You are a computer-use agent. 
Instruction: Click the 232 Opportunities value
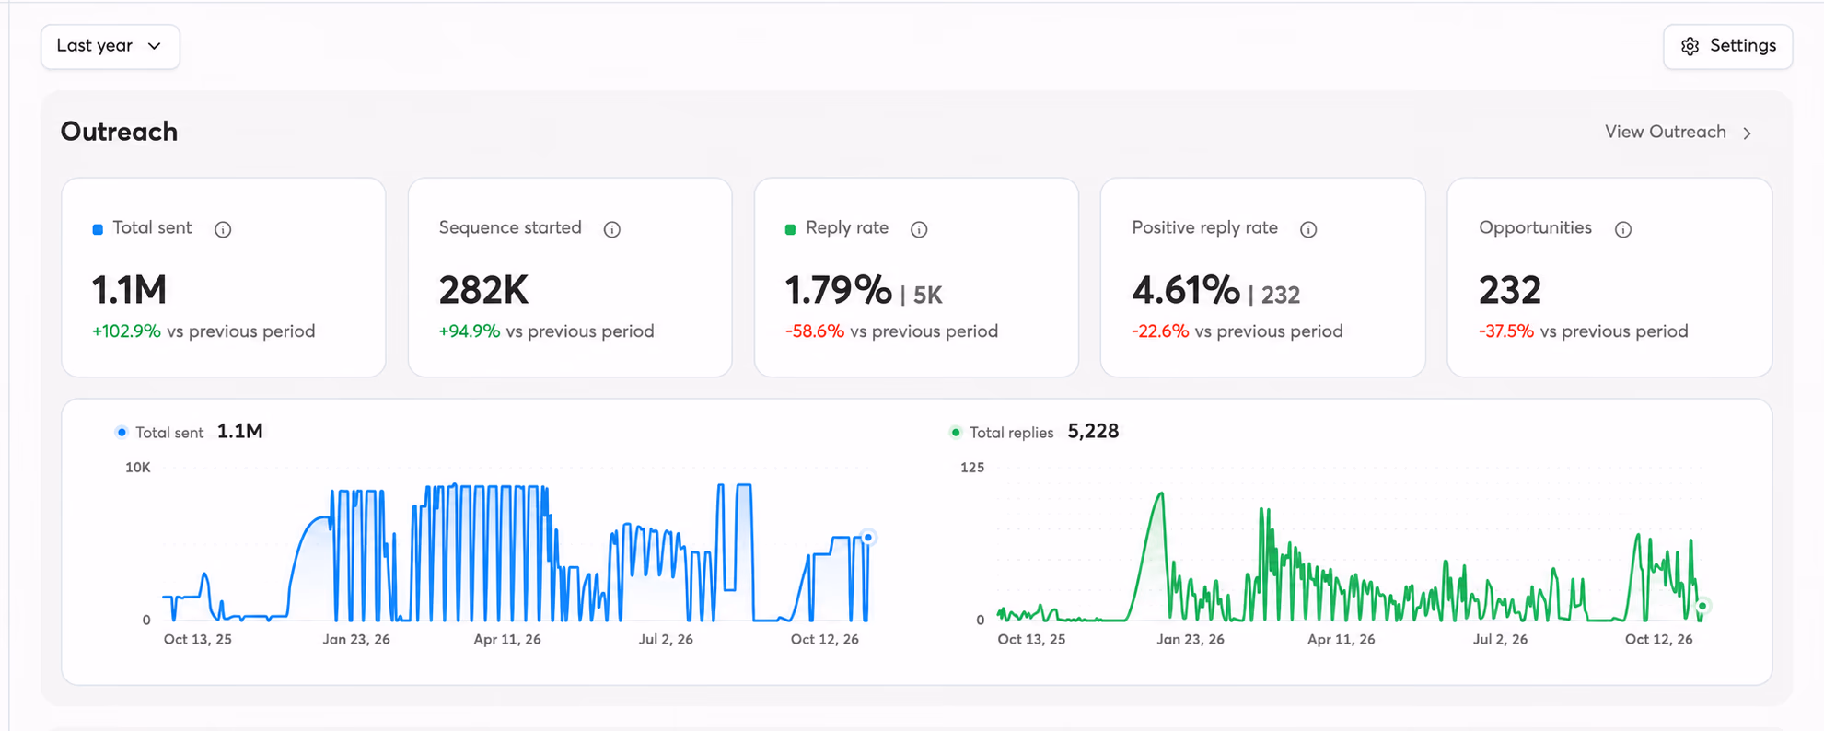[1510, 290]
